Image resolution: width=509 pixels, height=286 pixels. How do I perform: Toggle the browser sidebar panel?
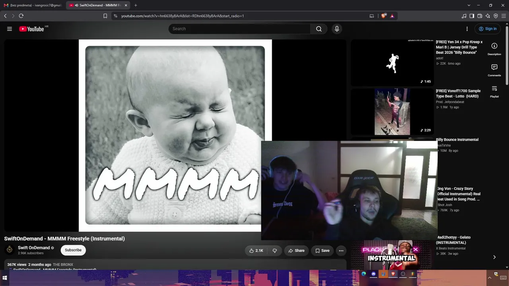tap(472, 16)
